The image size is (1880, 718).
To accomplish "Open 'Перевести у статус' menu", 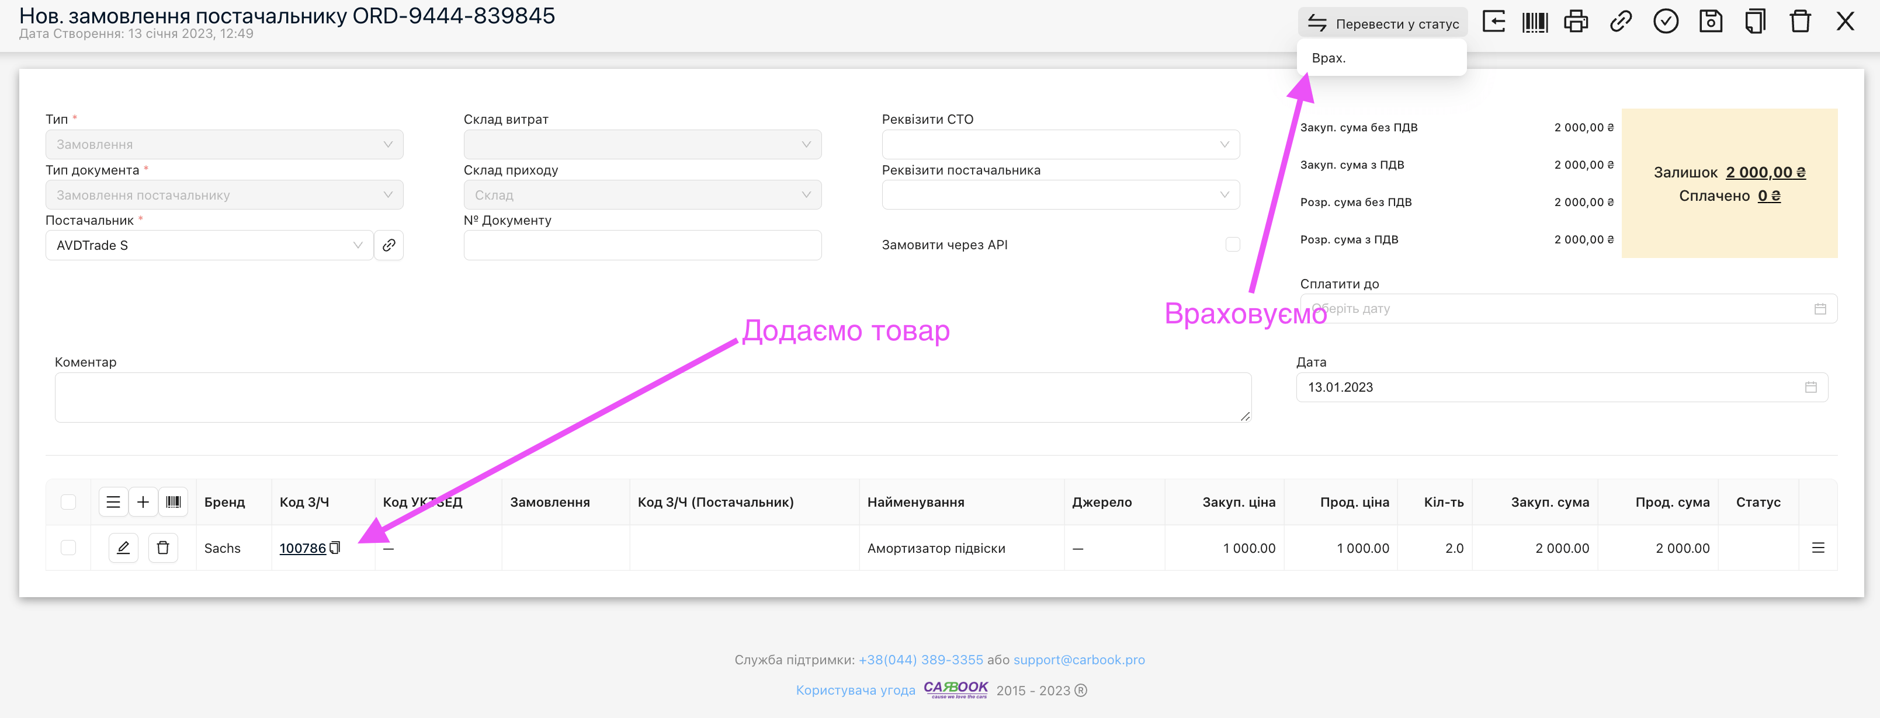I will pyautogui.click(x=1382, y=23).
